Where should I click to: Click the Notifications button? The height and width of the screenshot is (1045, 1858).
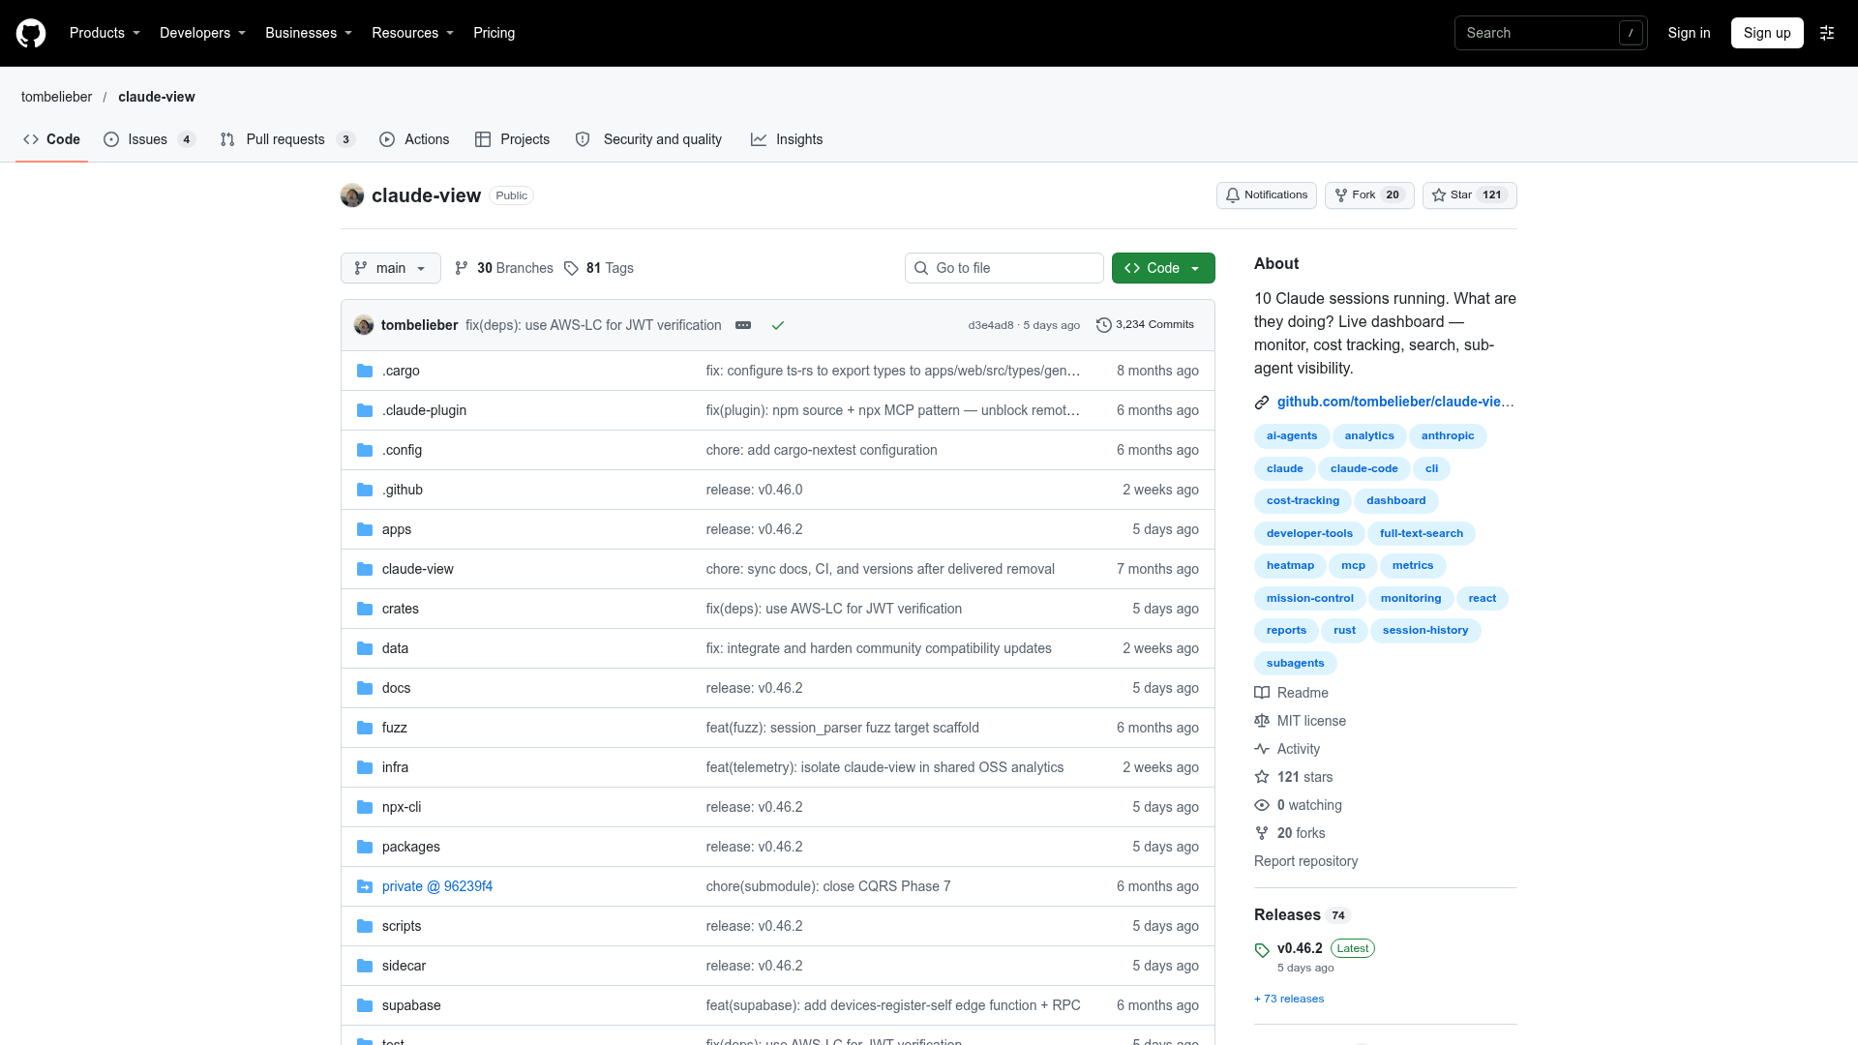[x=1266, y=195]
